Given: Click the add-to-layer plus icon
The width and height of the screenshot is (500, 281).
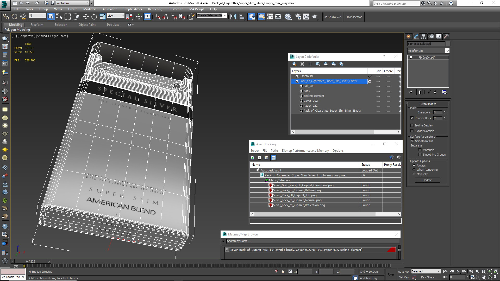Looking at the screenshot, I should click(x=310, y=64).
